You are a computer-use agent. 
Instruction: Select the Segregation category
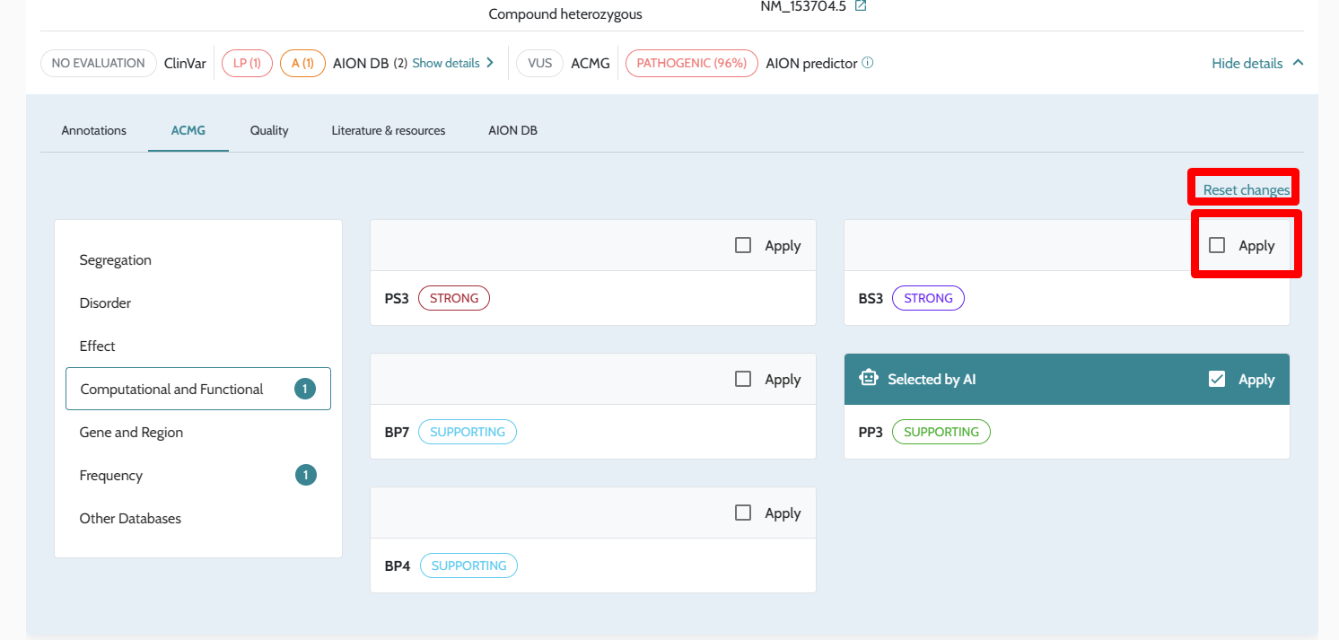coord(116,260)
